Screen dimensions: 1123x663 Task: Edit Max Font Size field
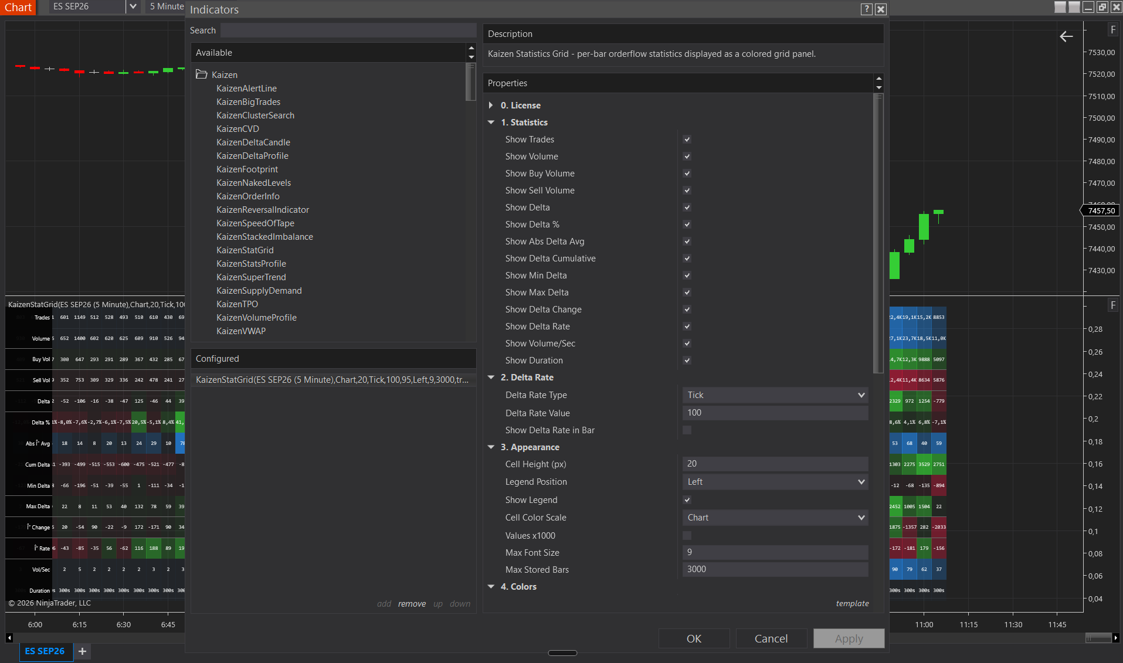coord(775,552)
